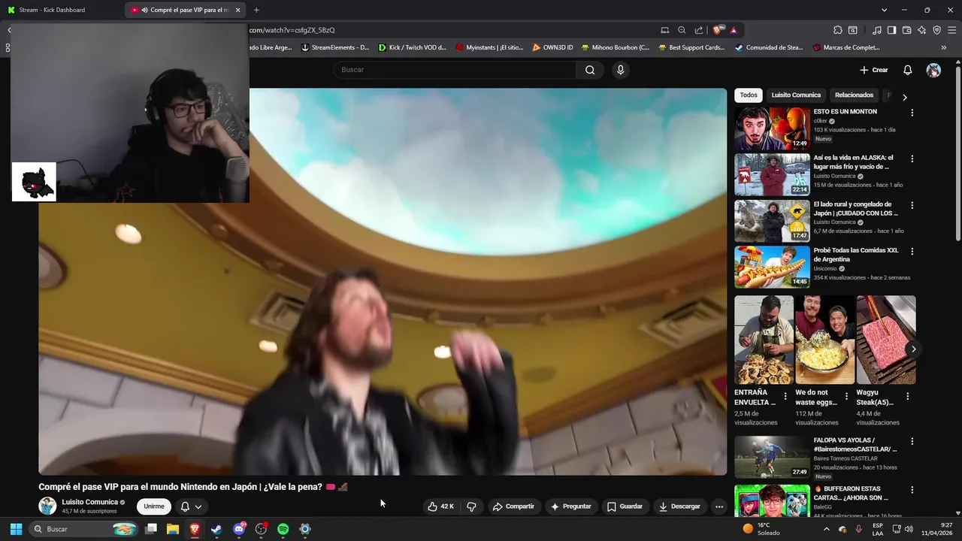This screenshot has height=541, width=962.
Task: Click the Compartir share button
Action: (513, 506)
